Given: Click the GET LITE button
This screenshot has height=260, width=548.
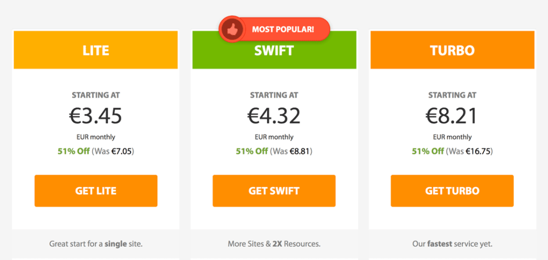Looking at the screenshot, I should pyautogui.click(x=96, y=191).
